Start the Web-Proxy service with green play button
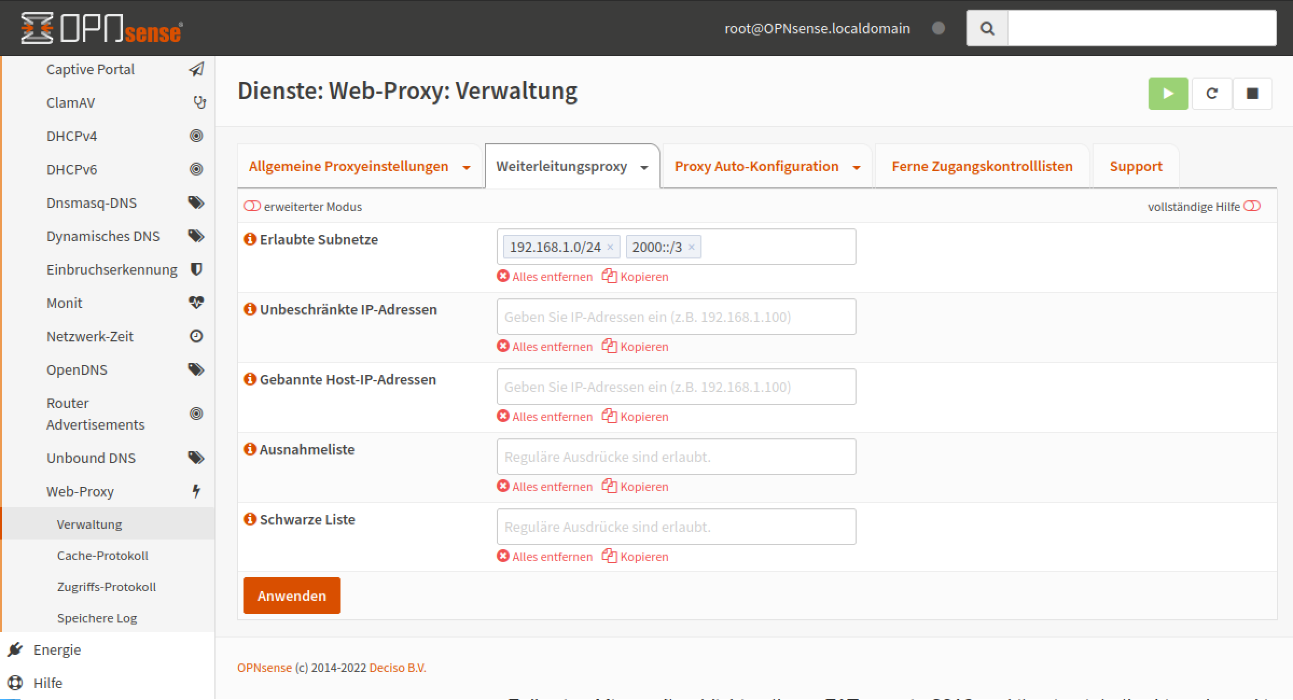1293x700 pixels. click(x=1167, y=94)
